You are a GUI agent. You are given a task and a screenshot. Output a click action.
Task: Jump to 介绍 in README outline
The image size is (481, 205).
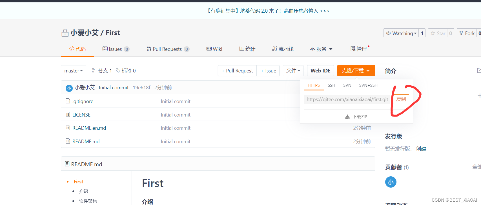[x=83, y=191]
